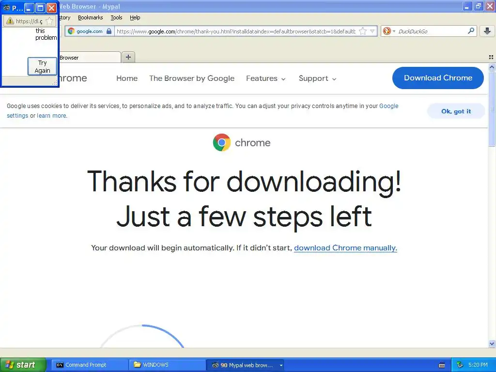Switch to Command Prompt in taskbar
Screen dimensions: 496x372
(x=90, y=365)
